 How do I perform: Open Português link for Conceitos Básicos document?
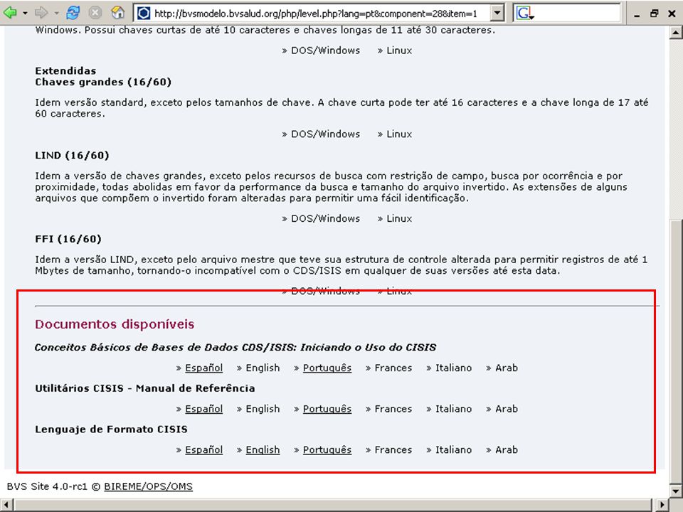pyautogui.click(x=327, y=368)
